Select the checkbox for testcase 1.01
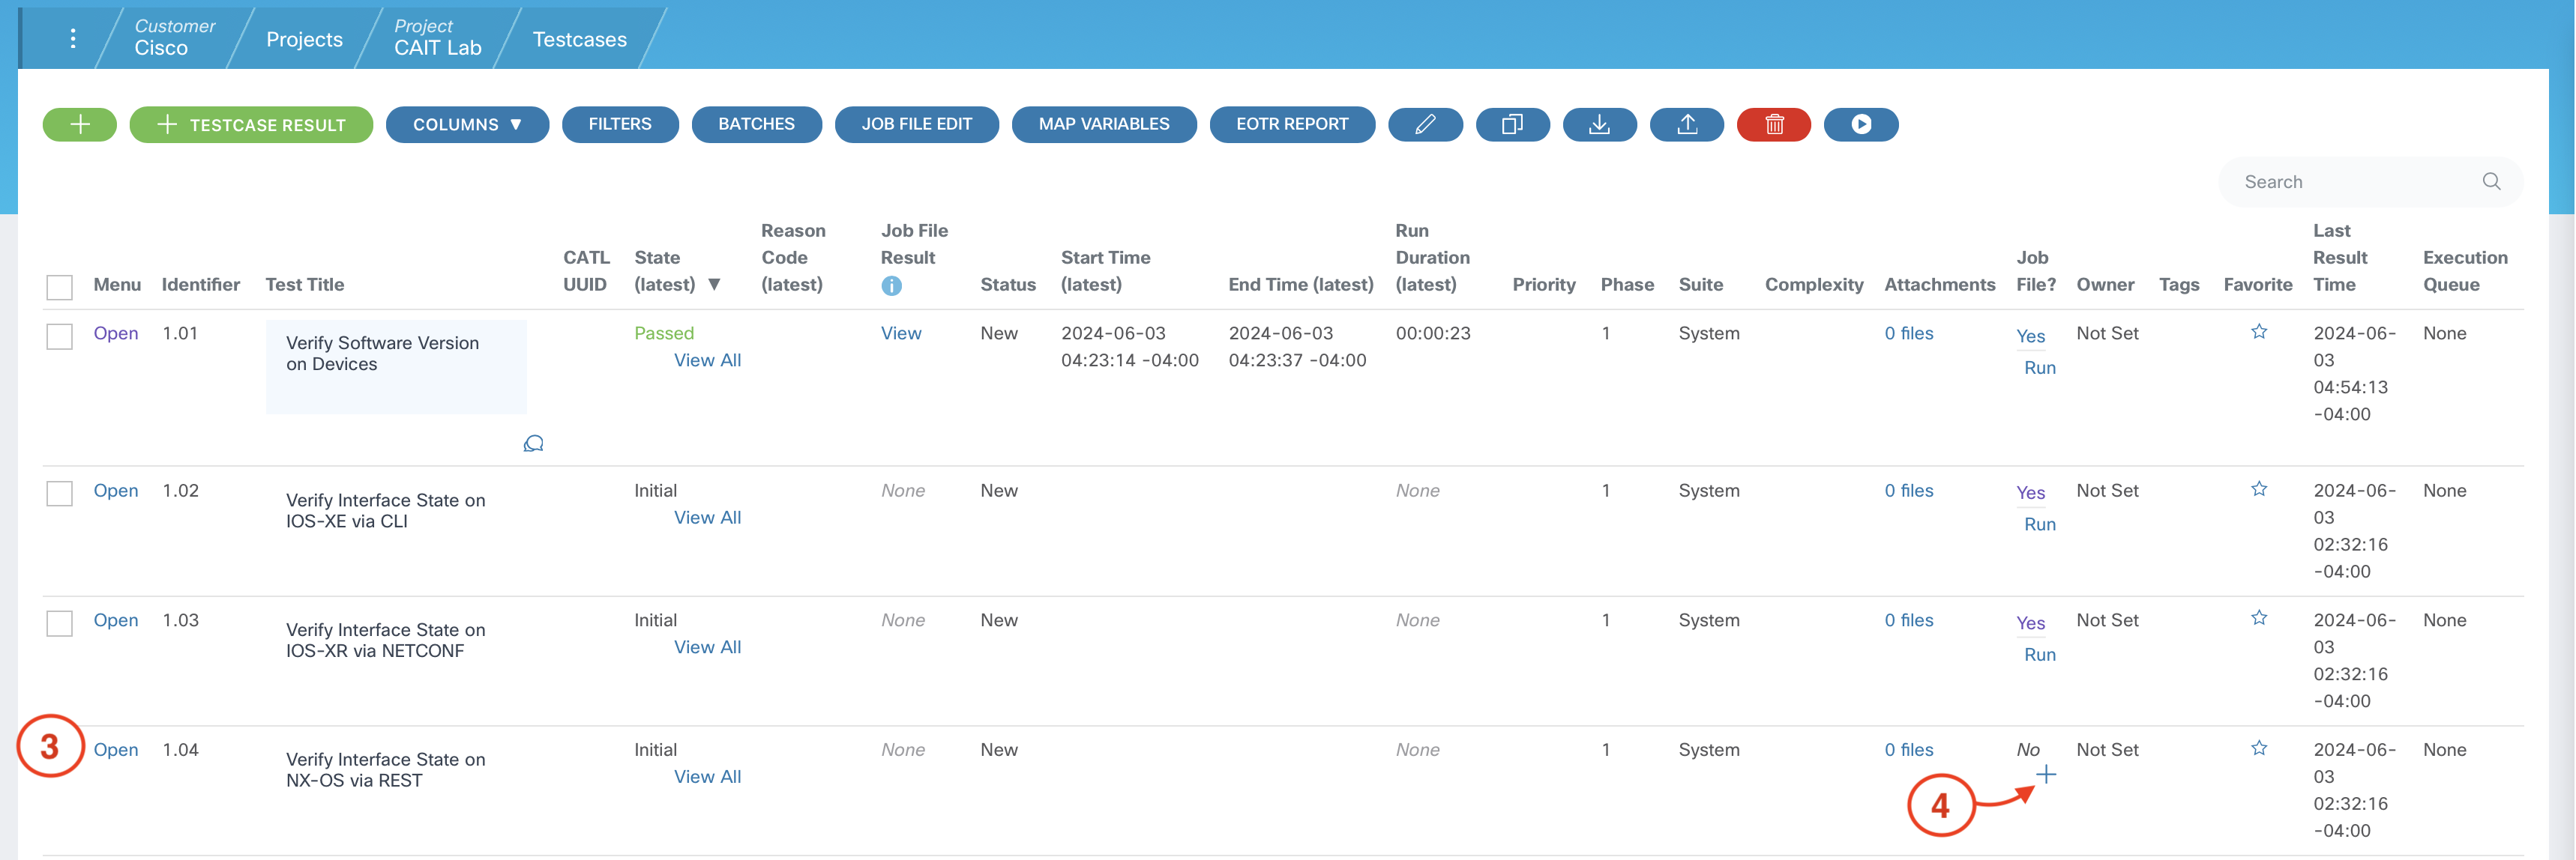This screenshot has width=2576, height=860. (59, 336)
